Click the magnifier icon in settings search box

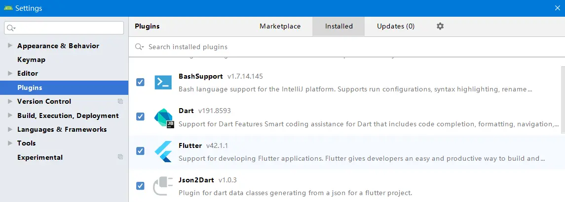pos(11,28)
